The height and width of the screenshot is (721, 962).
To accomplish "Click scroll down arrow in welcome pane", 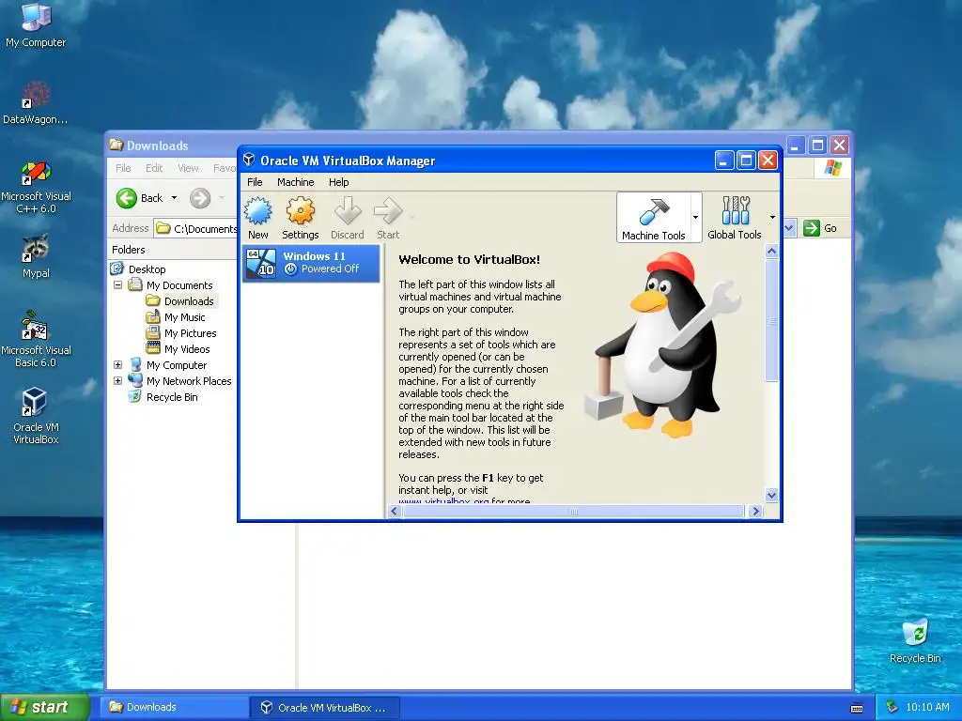I will coord(772,495).
